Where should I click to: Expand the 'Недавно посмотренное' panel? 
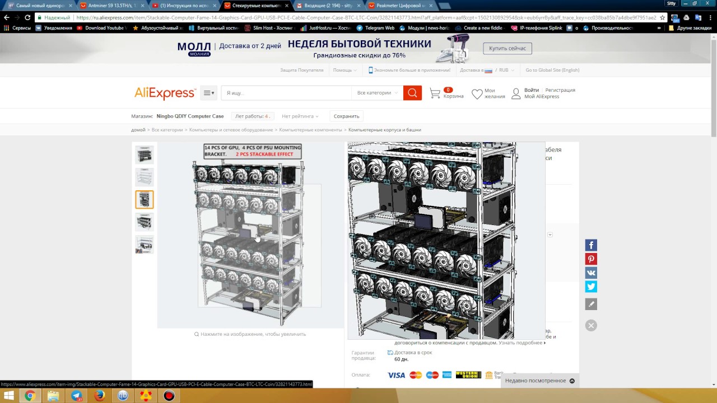pos(540,381)
